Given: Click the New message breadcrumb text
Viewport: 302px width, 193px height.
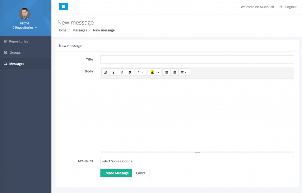Looking at the screenshot, I should click(x=104, y=30).
